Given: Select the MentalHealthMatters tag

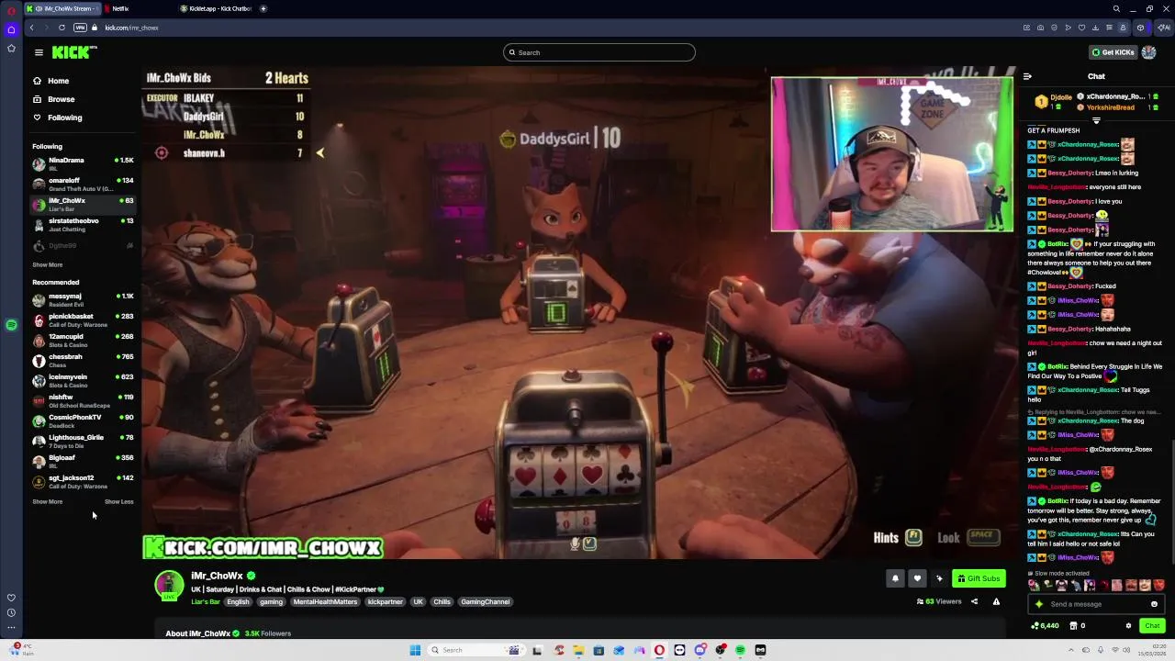Looking at the screenshot, I should [x=325, y=602].
